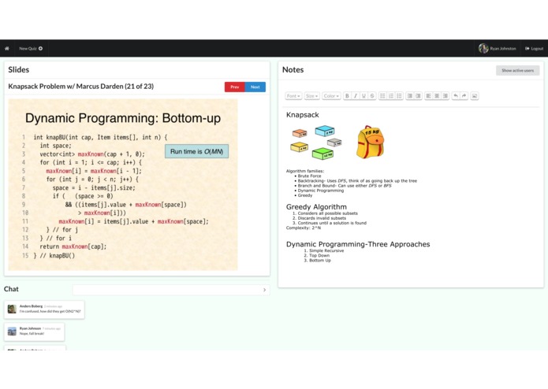Show active users in Notes
Image resolution: width=548 pixels, height=389 pixels.
point(517,70)
